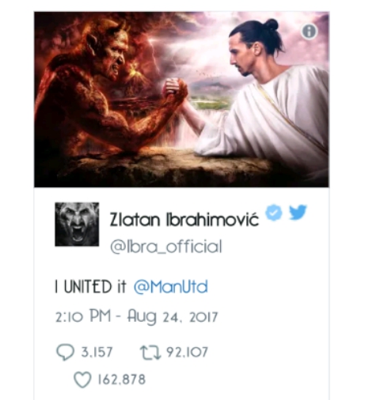Click the info icon on the image
The image size is (365, 400).
(x=310, y=32)
